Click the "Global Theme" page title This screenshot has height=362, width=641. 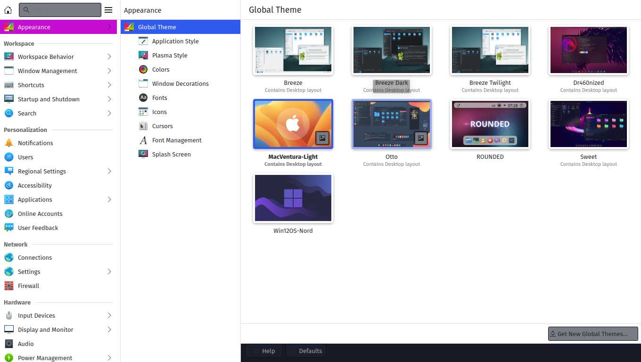click(275, 10)
